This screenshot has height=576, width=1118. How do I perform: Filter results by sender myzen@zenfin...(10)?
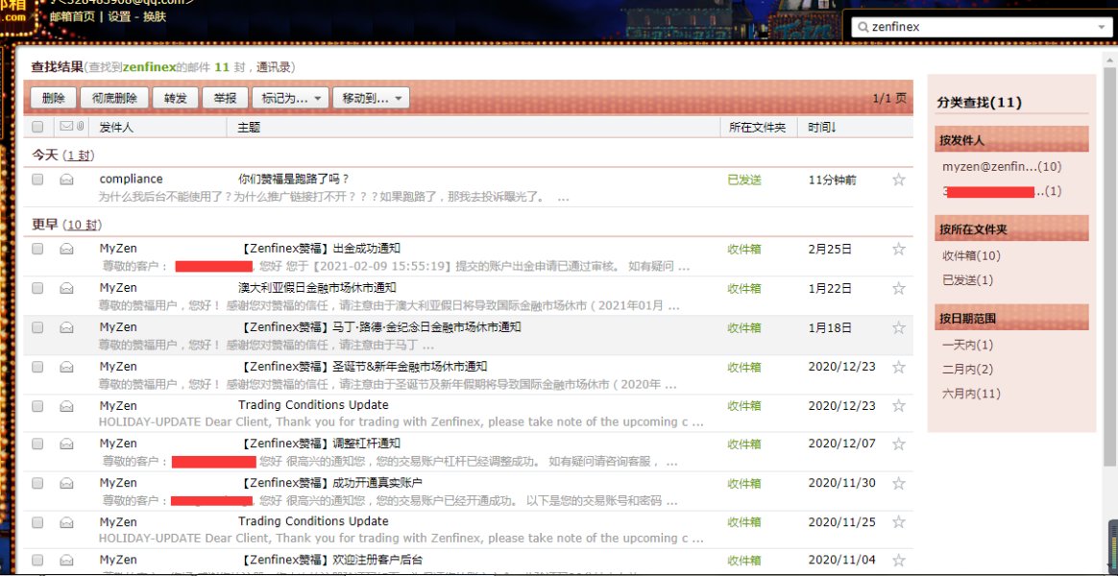point(1002,166)
